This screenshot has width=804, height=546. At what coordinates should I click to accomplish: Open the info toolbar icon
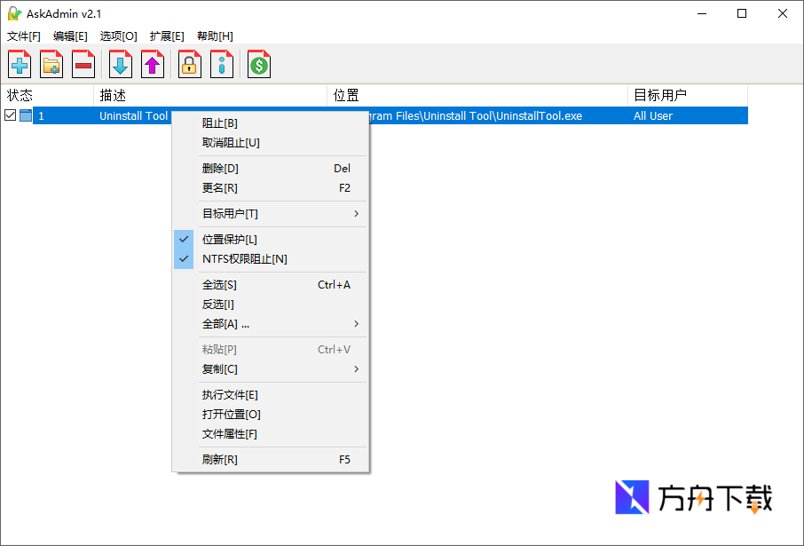222,64
